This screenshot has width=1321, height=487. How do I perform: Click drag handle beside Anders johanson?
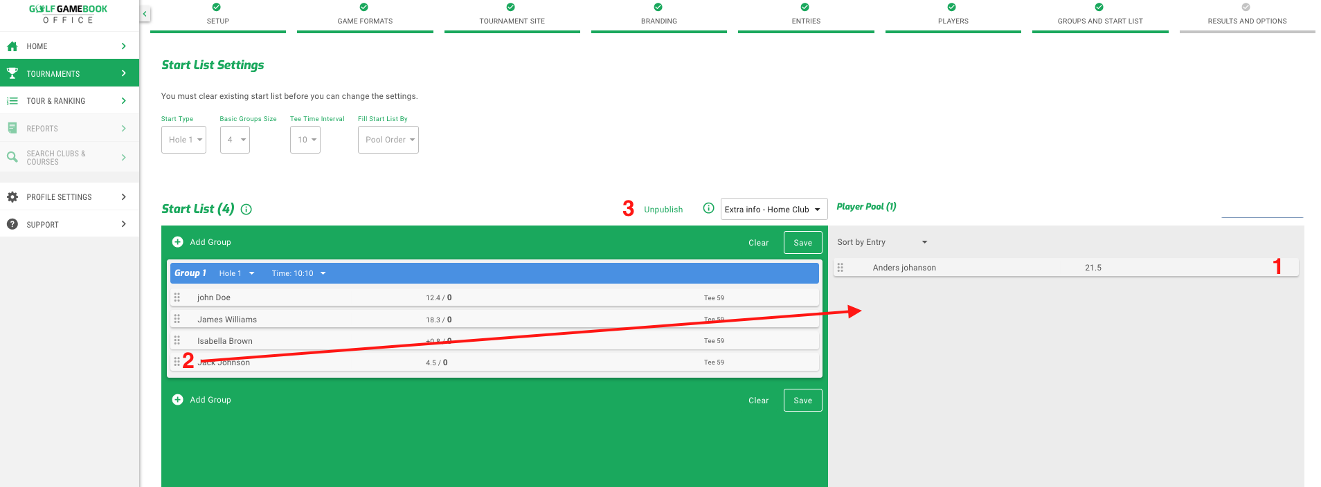click(841, 268)
